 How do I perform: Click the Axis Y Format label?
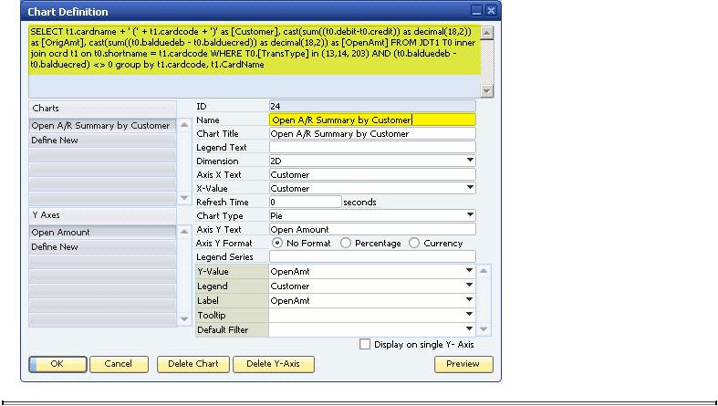[x=224, y=243]
